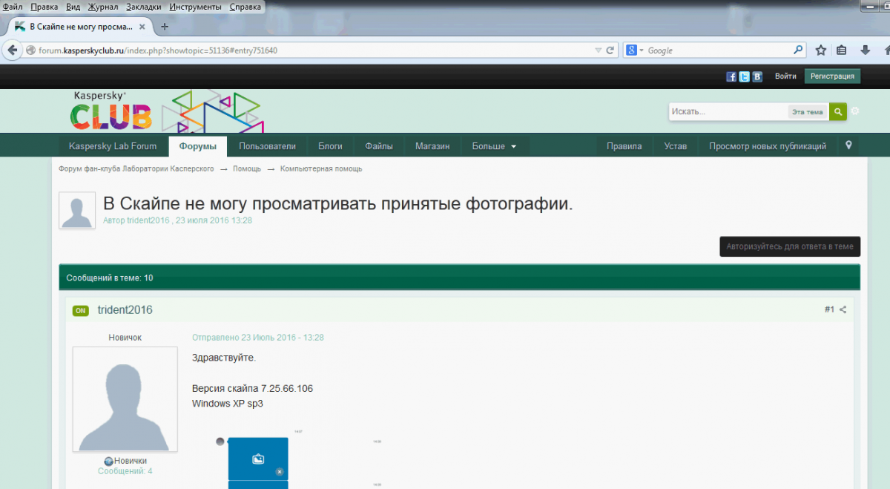Expand the 'Больше' navigation dropdown

coord(494,146)
